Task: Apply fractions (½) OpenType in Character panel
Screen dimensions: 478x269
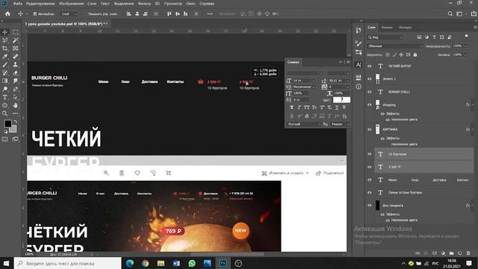Action: pyautogui.click(x=344, y=117)
